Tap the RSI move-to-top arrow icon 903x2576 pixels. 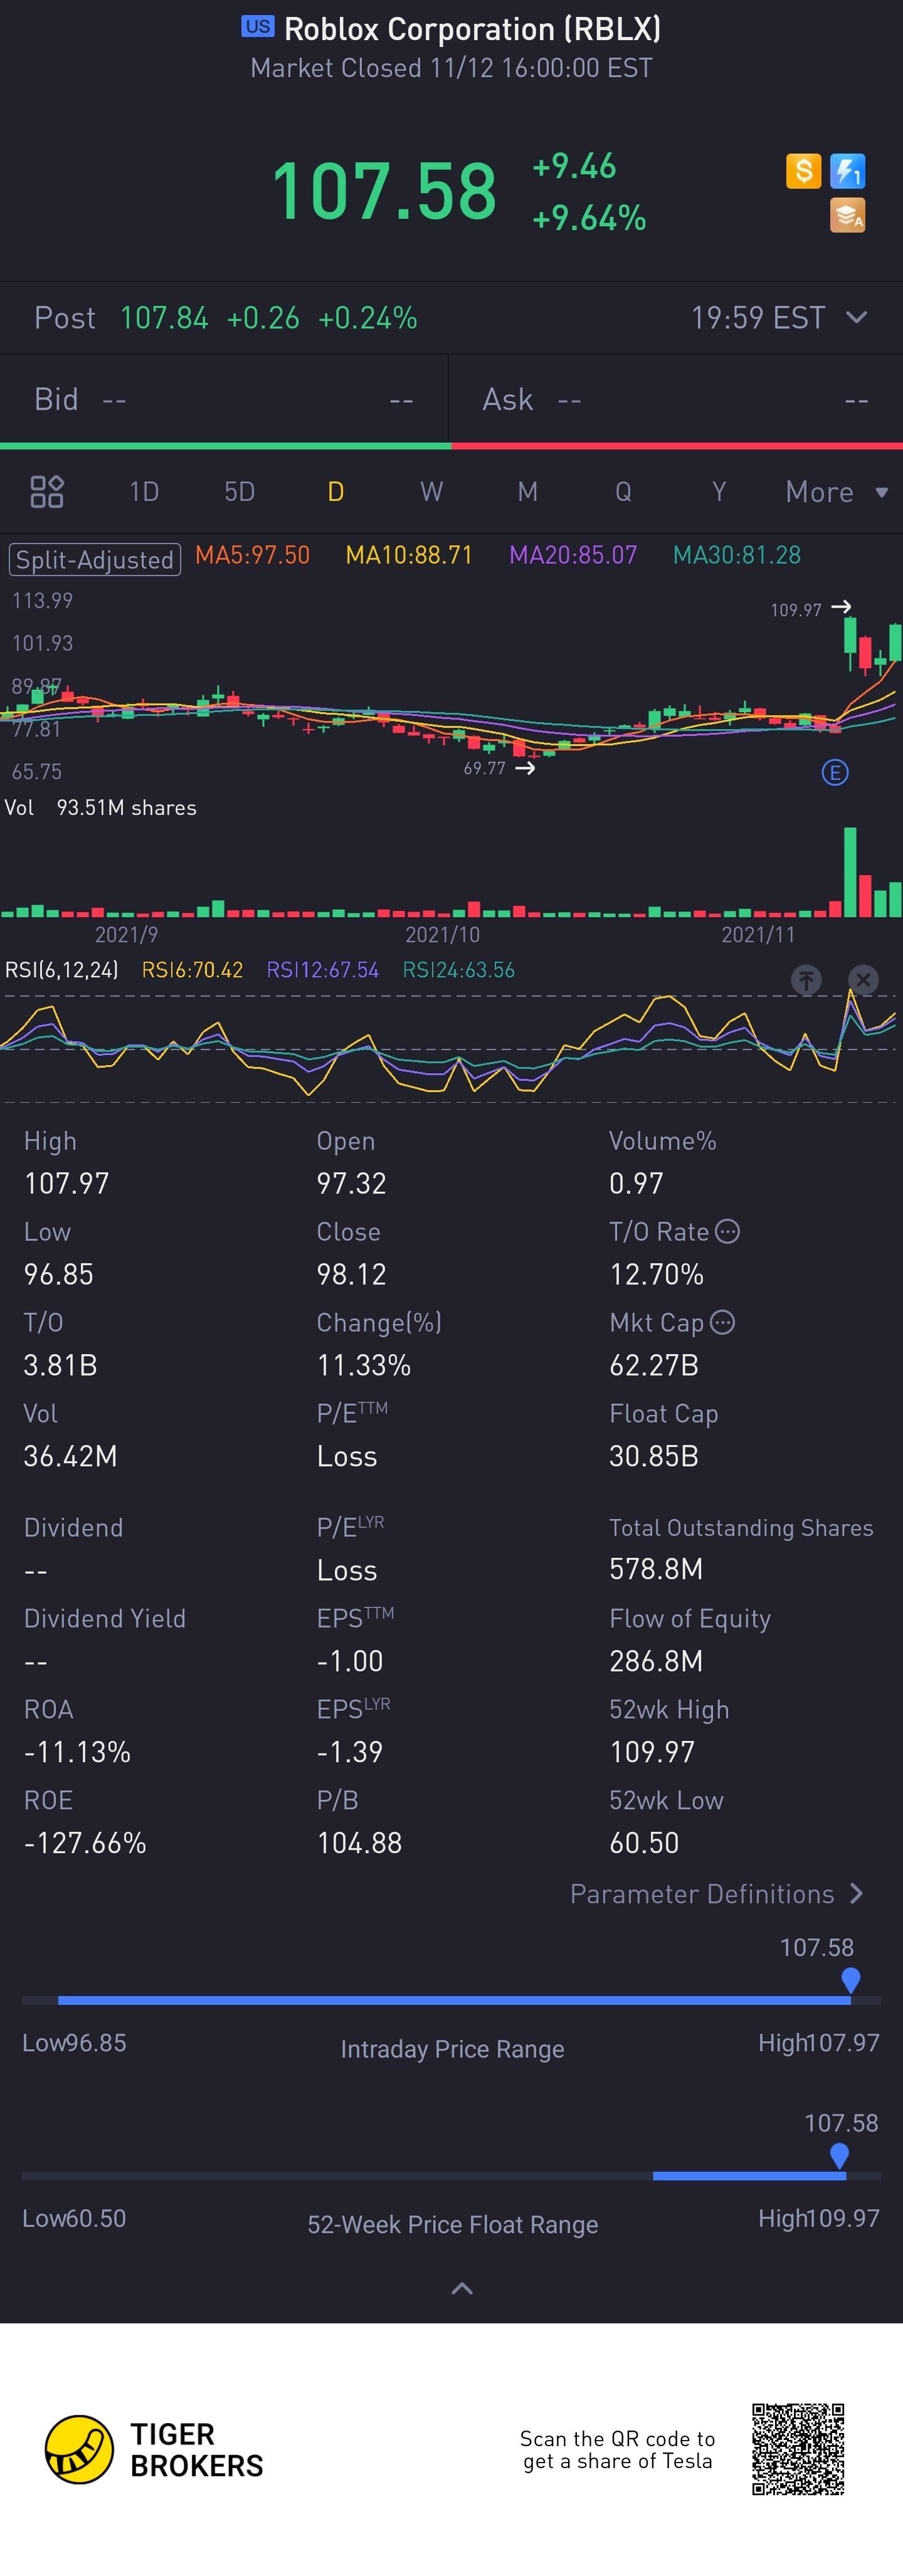(806, 979)
